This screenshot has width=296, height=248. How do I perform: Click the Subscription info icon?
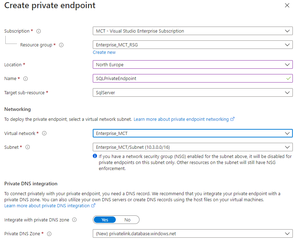coord(39,31)
